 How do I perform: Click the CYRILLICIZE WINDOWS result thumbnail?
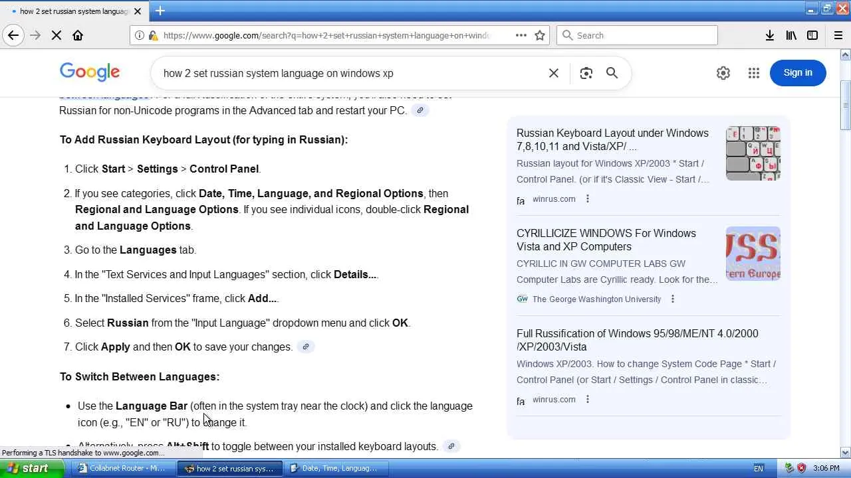(x=753, y=254)
